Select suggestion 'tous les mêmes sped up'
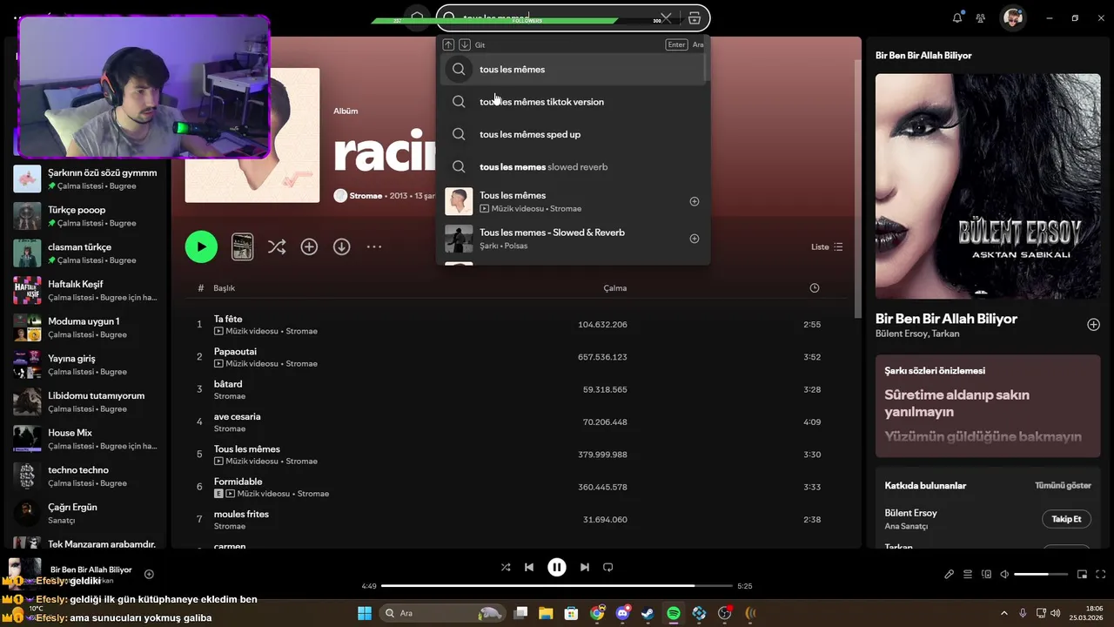Viewport: 1114px width, 627px height. [574, 134]
